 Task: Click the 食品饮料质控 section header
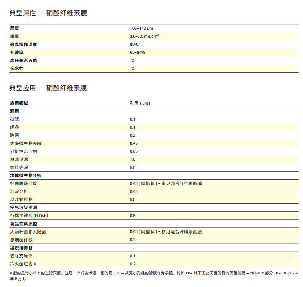click(23, 223)
